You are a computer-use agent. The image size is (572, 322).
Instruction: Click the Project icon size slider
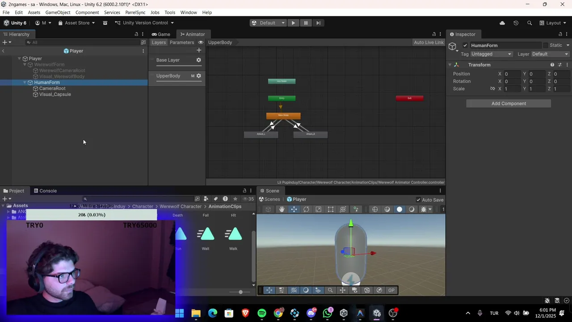point(240,292)
